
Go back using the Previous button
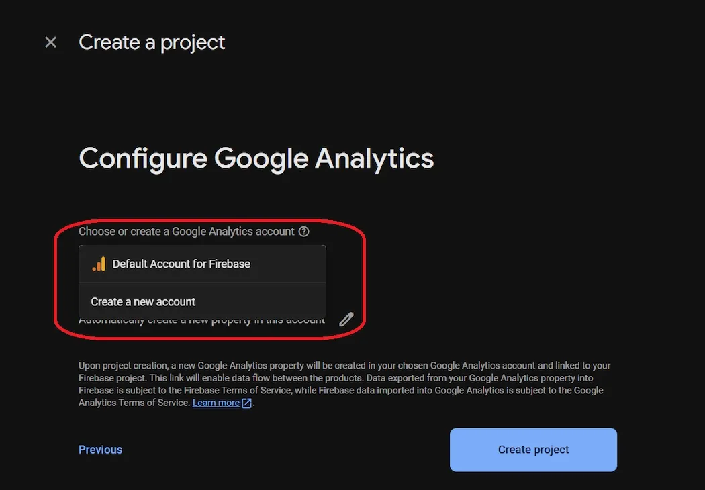pyautogui.click(x=100, y=450)
